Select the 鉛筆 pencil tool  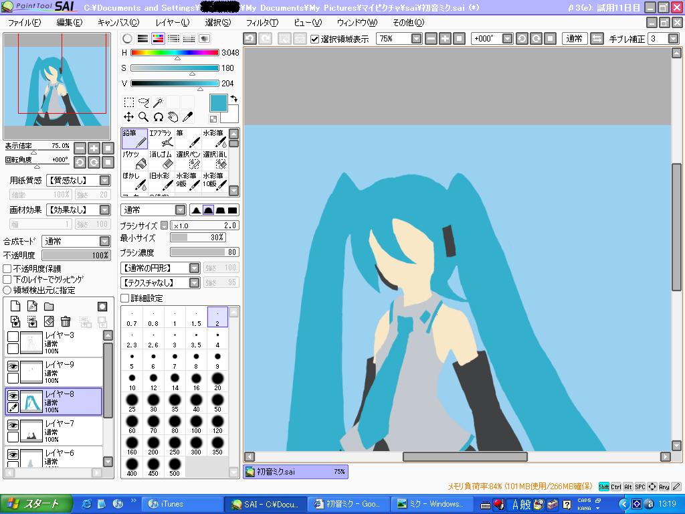[134, 139]
